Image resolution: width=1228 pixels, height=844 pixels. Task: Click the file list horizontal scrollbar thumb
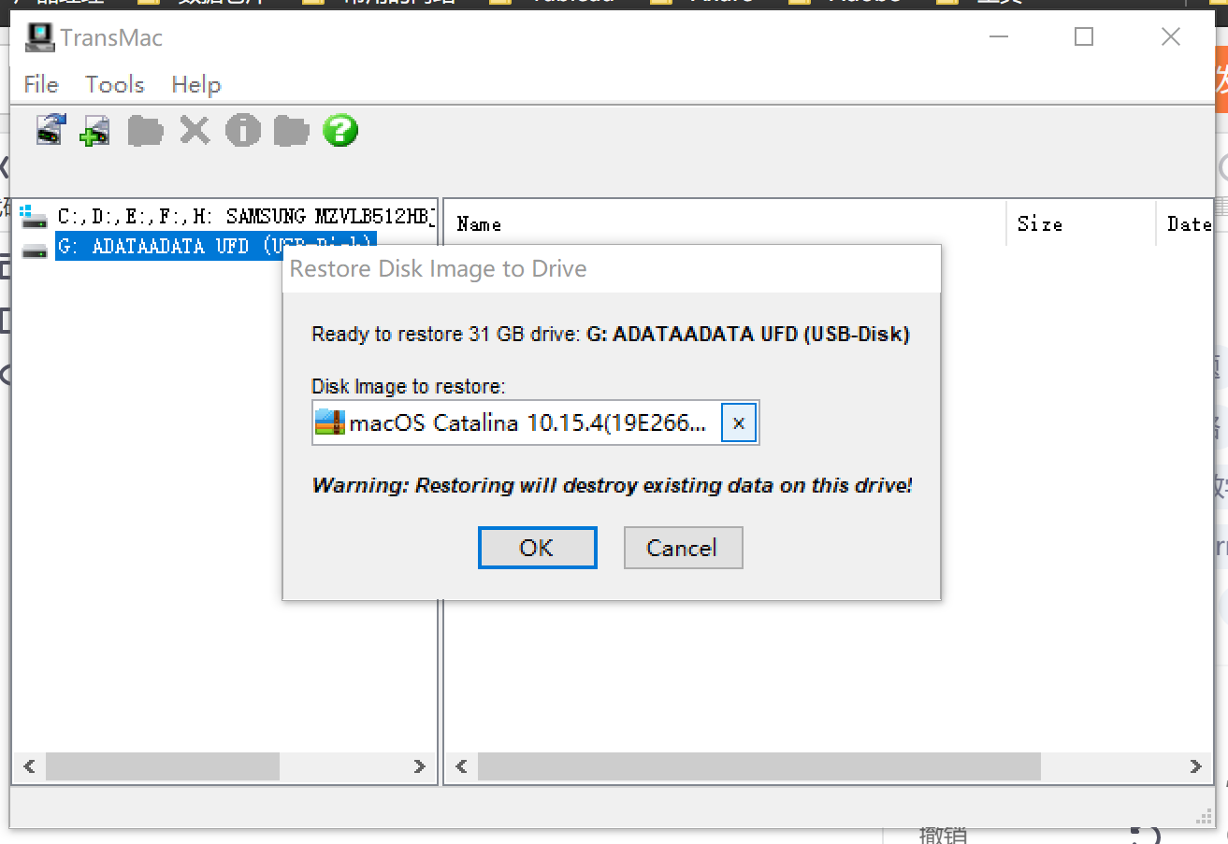click(x=759, y=766)
